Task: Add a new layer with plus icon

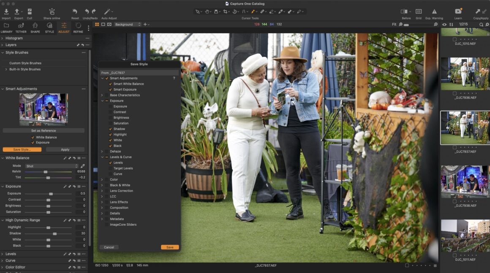Action: (x=145, y=24)
